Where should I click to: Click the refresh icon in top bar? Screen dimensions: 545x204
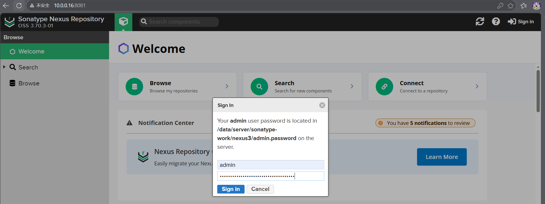[480, 22]
